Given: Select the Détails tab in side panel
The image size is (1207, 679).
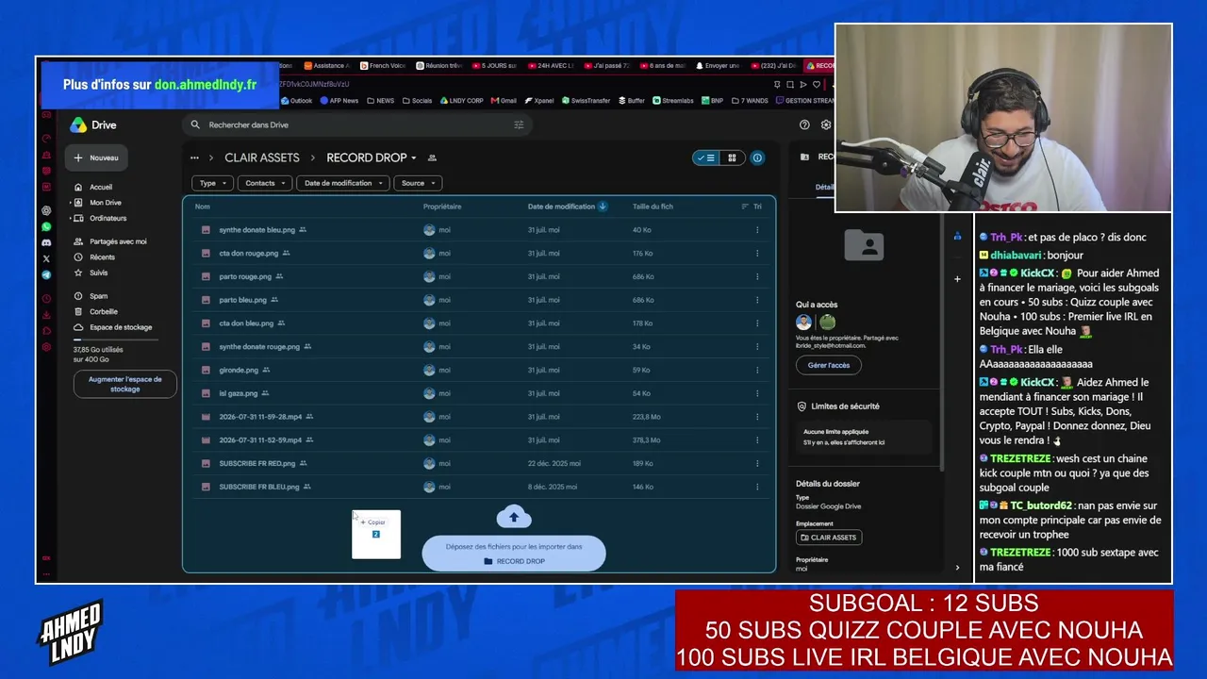Looking at the screenshot, I should 825,188.
